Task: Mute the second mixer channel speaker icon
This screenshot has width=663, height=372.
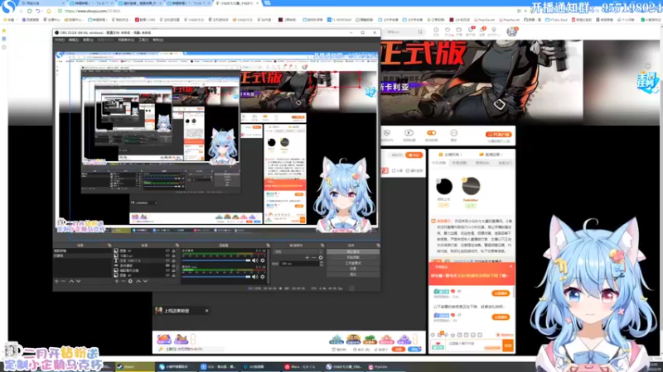Action: 255,277
